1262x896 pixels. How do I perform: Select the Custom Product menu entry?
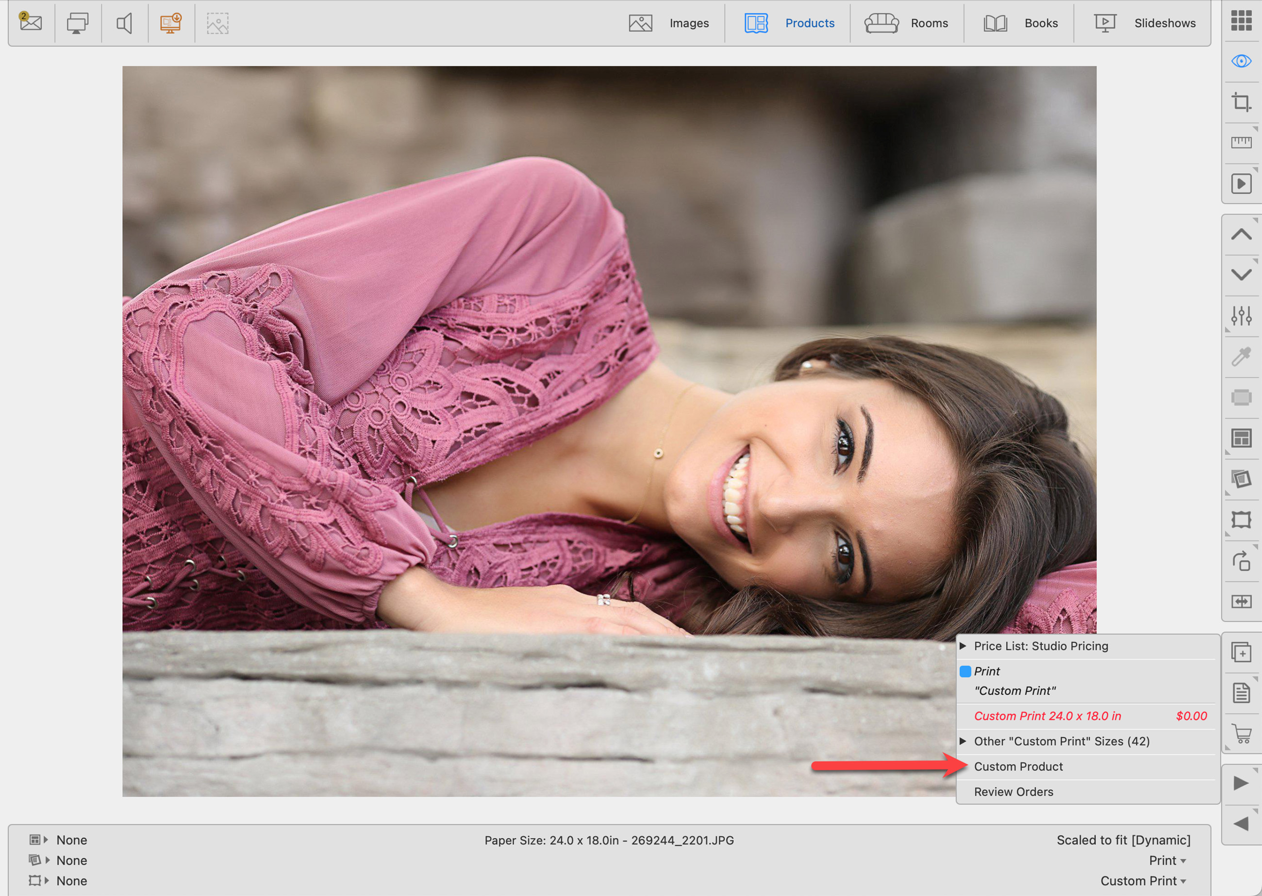coord(1018,766)
